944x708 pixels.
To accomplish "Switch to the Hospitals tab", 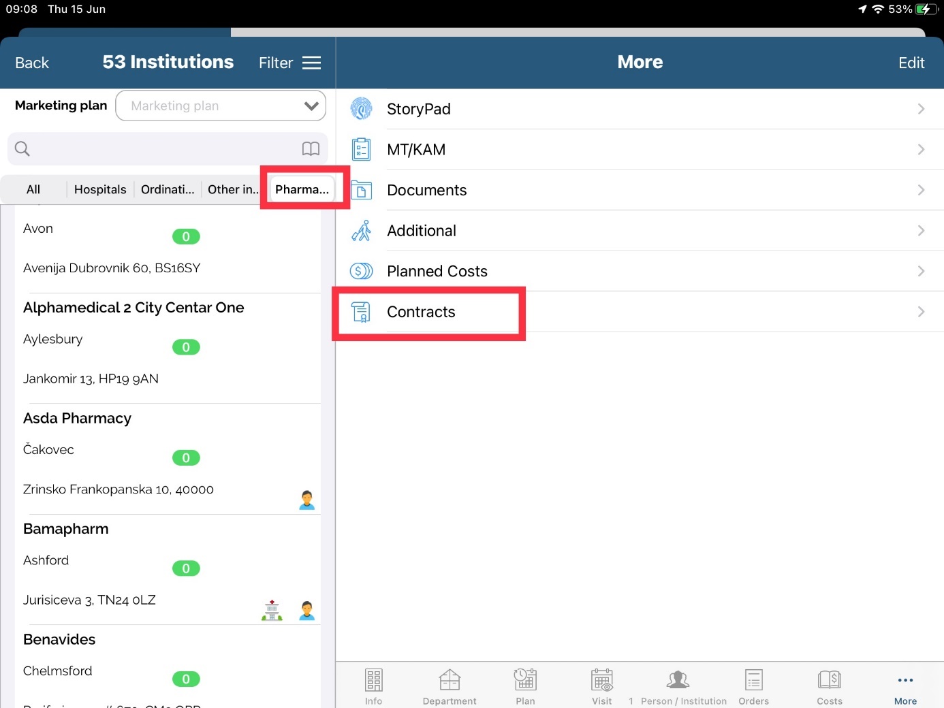I will click(100, 189).
